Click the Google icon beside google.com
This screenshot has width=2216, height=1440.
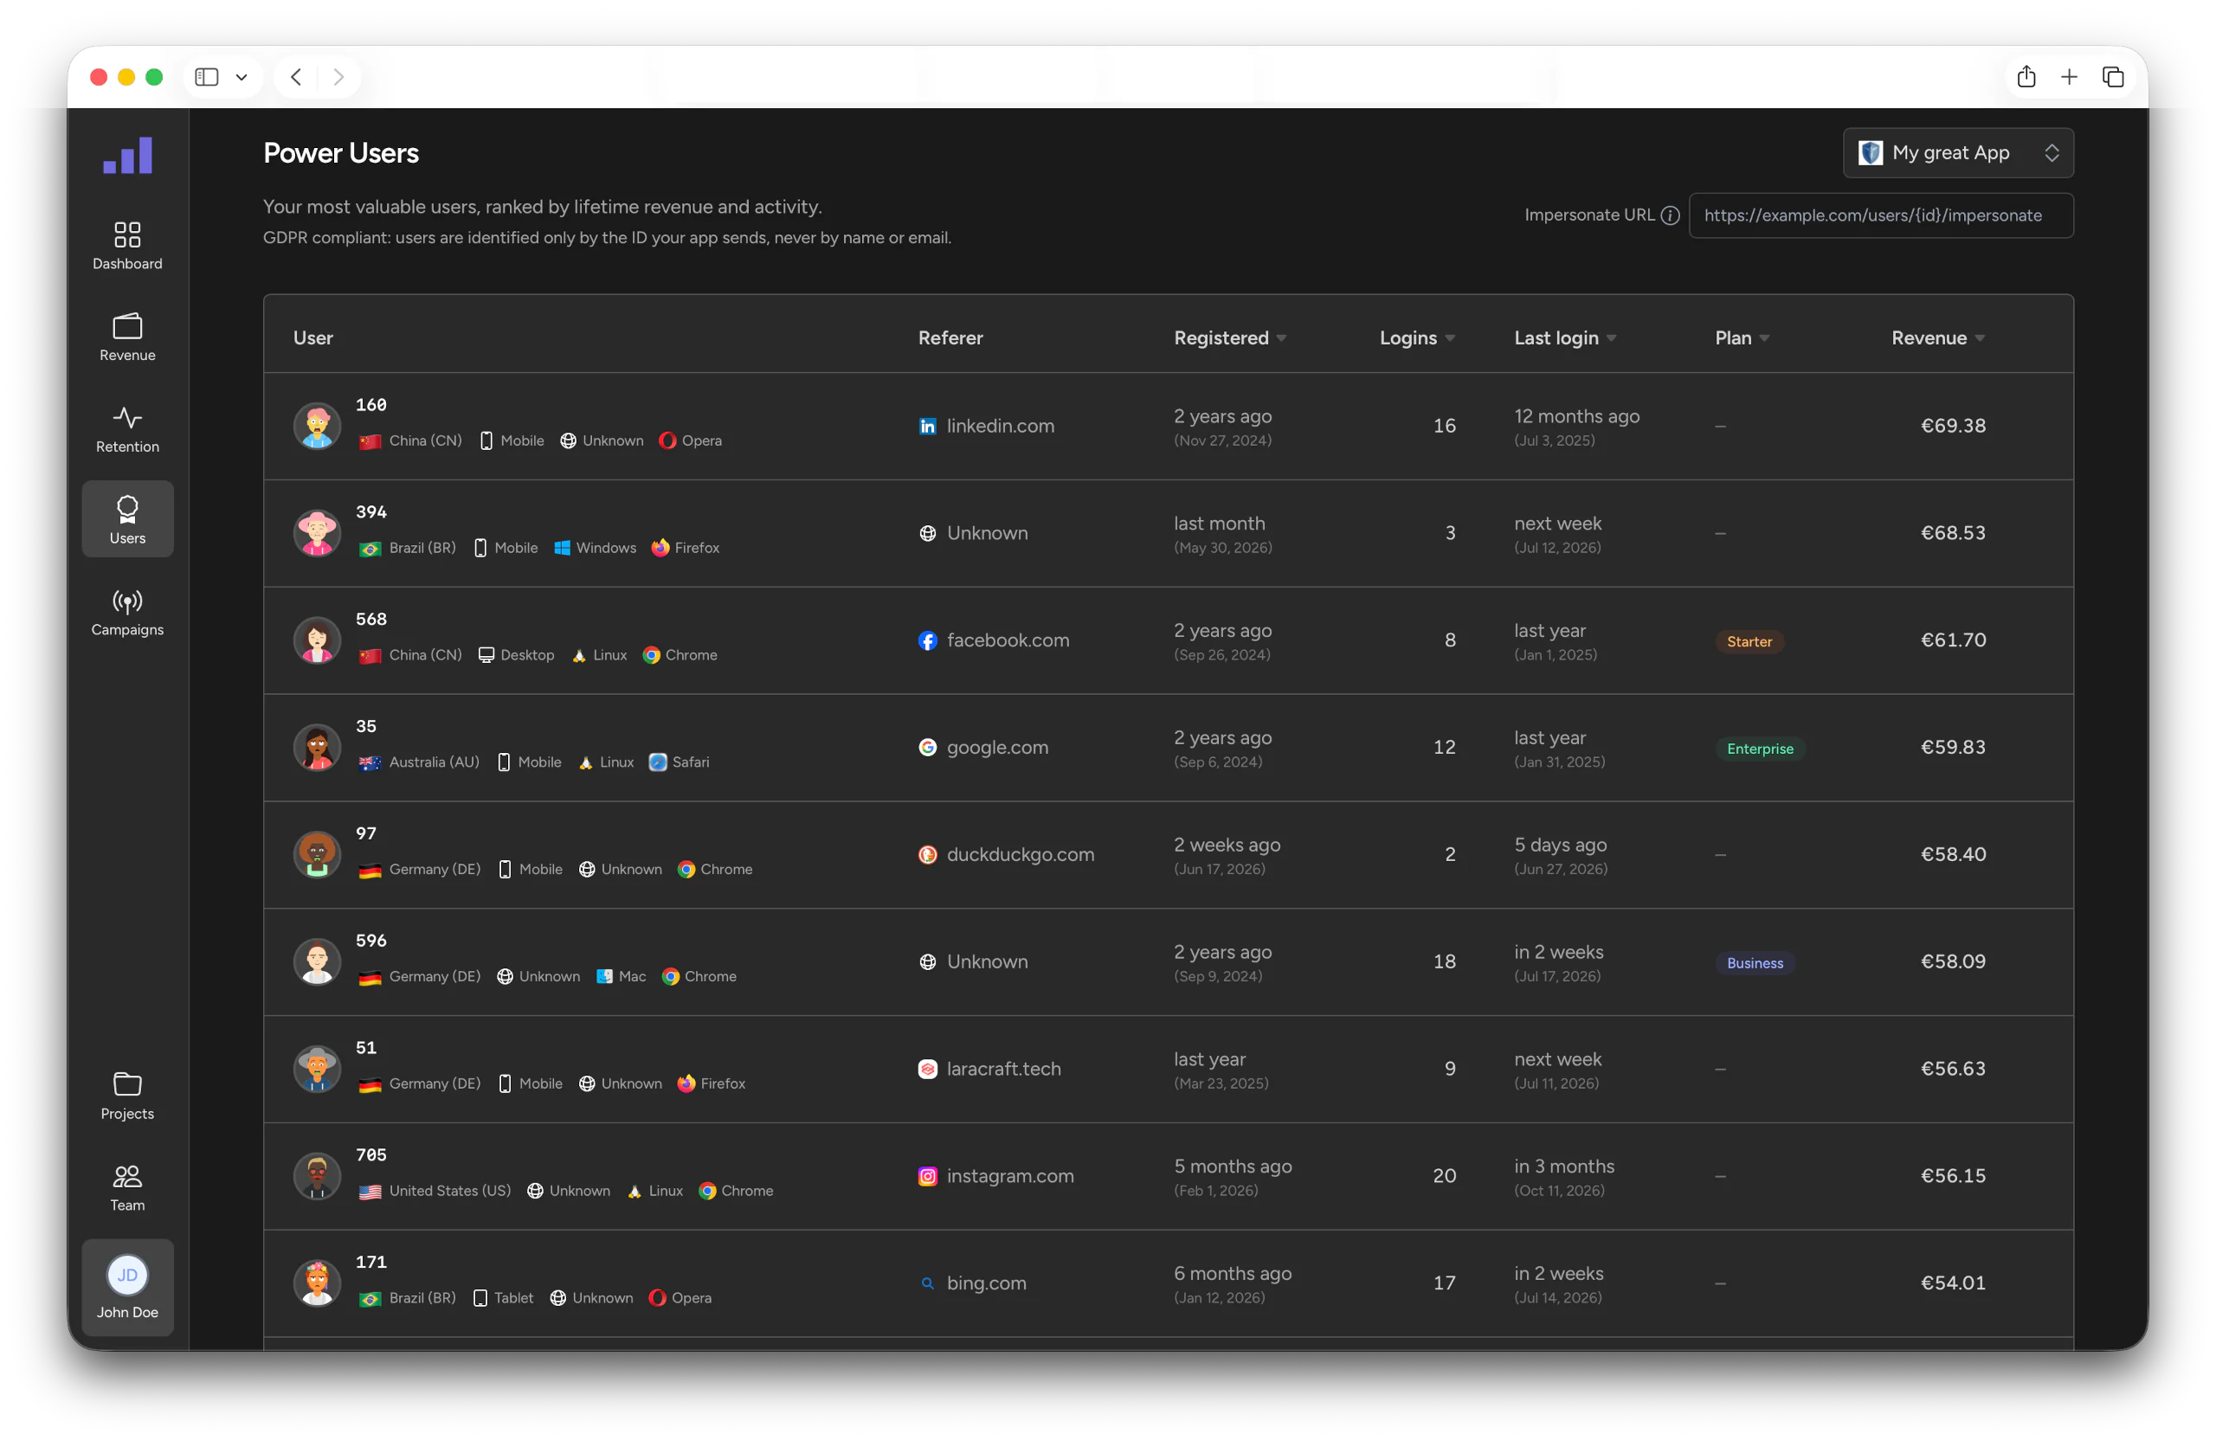tap(927, 748)
